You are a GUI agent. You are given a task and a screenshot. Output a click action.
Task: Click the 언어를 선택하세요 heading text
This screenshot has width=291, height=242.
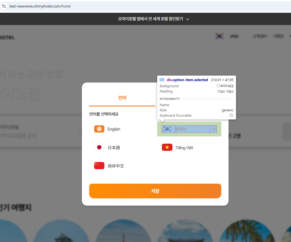pos(104,114)
